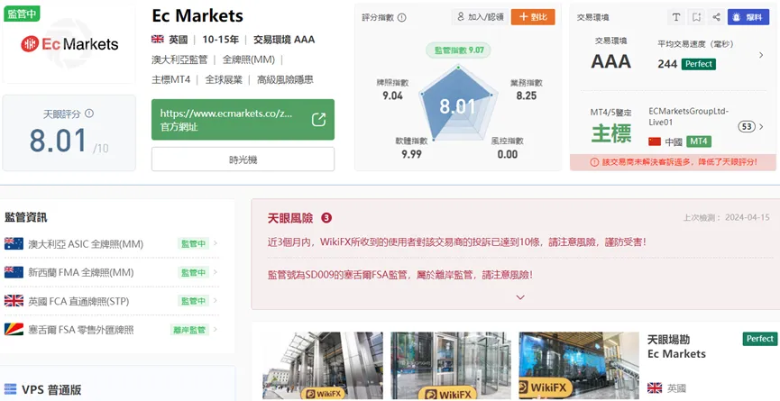Click the UK flag beside 英國 in header

[x=158, y=40]
